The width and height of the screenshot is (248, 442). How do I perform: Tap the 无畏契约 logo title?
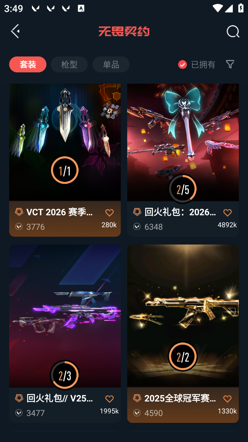(x=124, y=31)
